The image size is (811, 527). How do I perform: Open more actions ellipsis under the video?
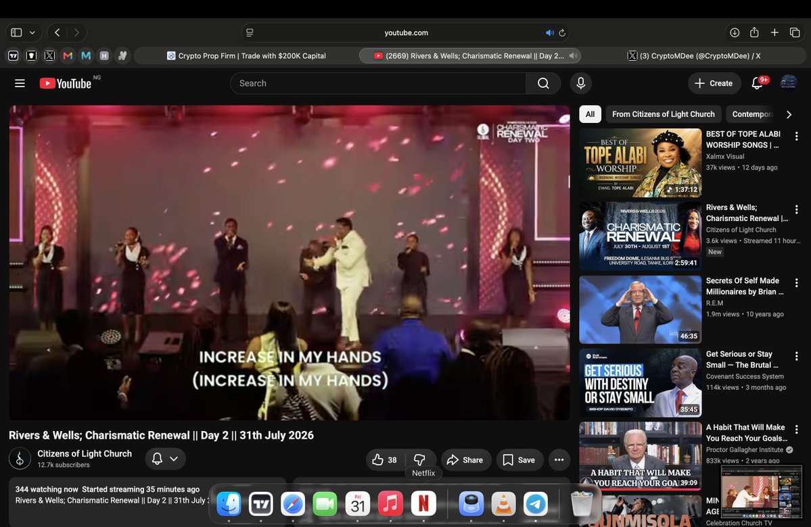pyautogui.click(x=559, y=460)
